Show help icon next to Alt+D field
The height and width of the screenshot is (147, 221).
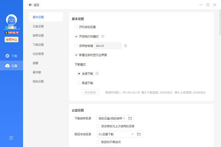click(126, 46)
